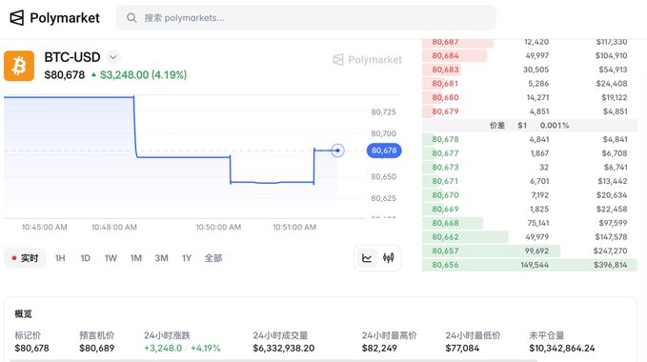Click bid price 80,662
Screen dimensions: 647x362
(445, 237)
